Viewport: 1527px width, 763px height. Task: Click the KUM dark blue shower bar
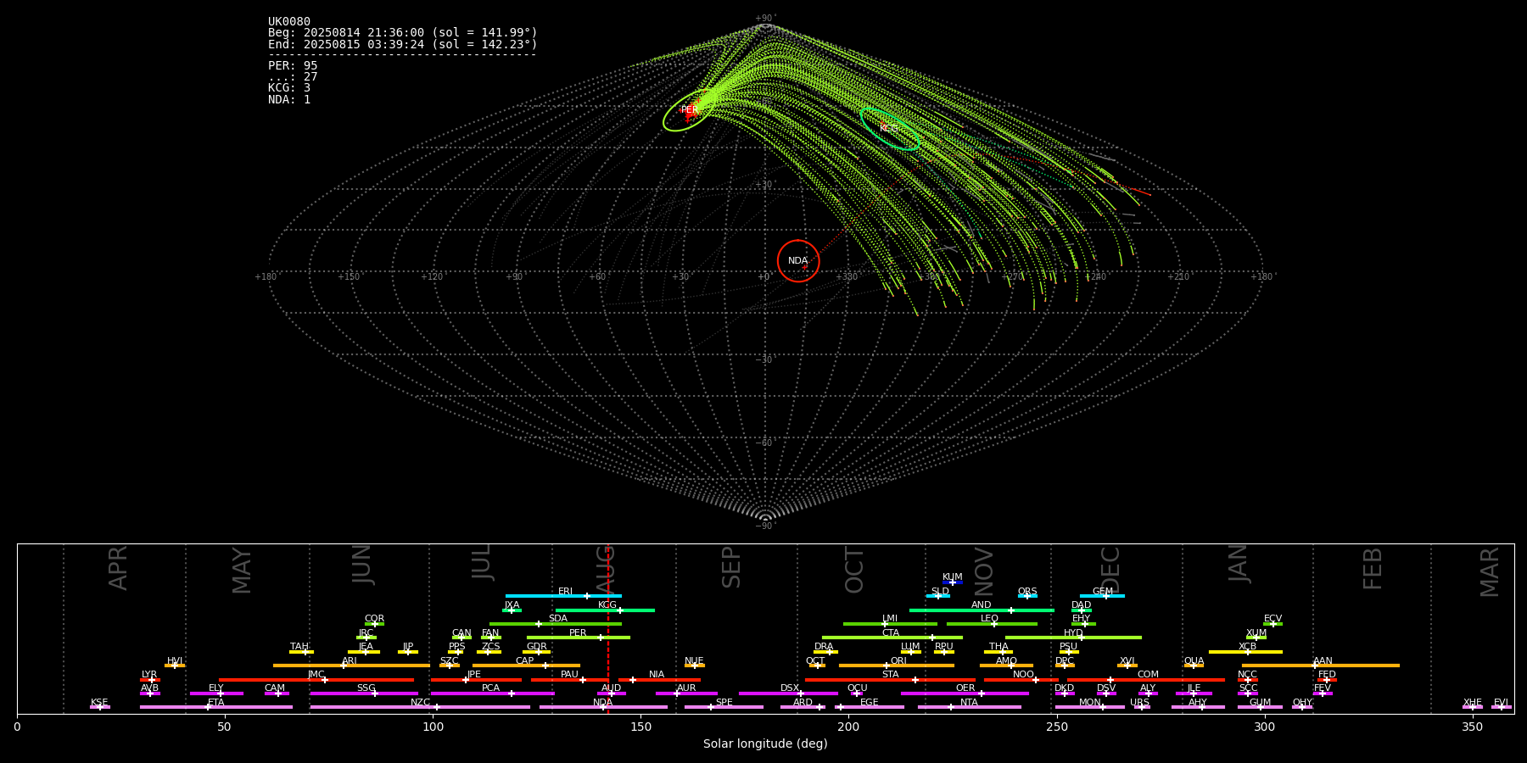click(953, 582)
